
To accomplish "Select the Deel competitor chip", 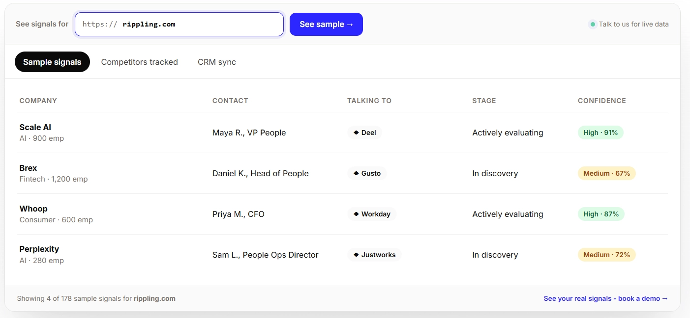I will coord(364,132).
